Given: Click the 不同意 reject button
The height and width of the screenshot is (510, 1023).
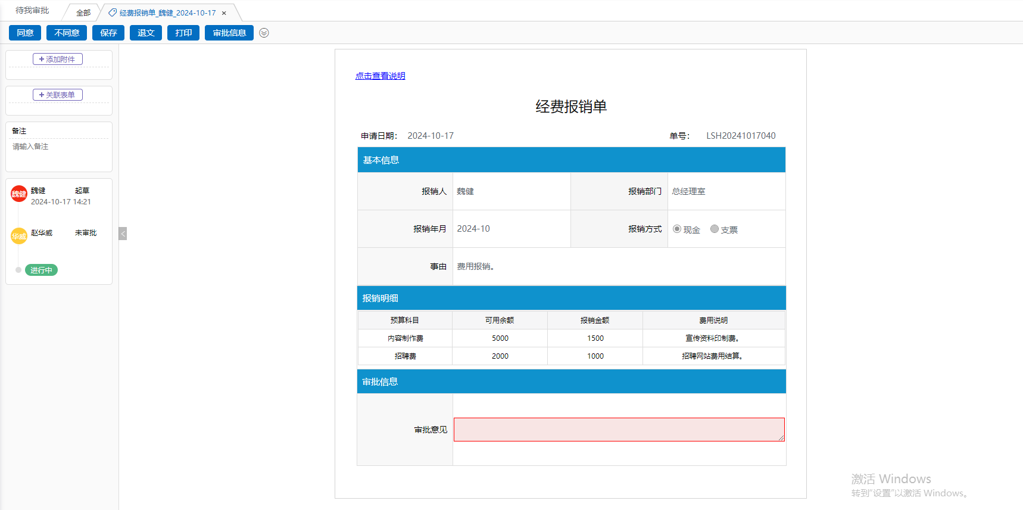Looking at the screenshot, I should (x=67, y=33).
